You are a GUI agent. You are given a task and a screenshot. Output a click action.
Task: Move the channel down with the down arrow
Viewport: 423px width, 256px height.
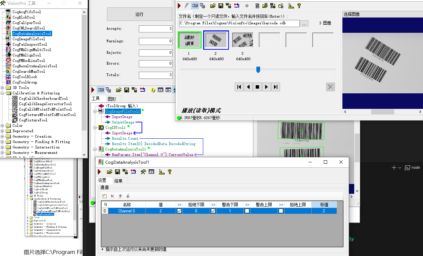[x=128, y=196]
